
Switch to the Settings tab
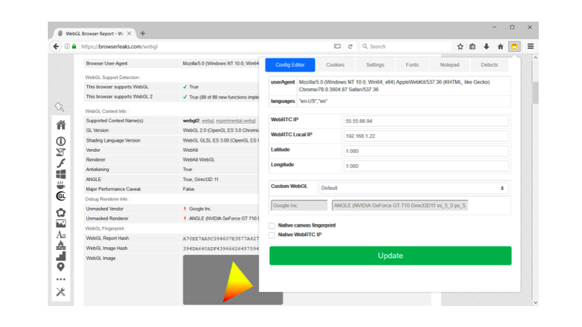coord(375,65)
